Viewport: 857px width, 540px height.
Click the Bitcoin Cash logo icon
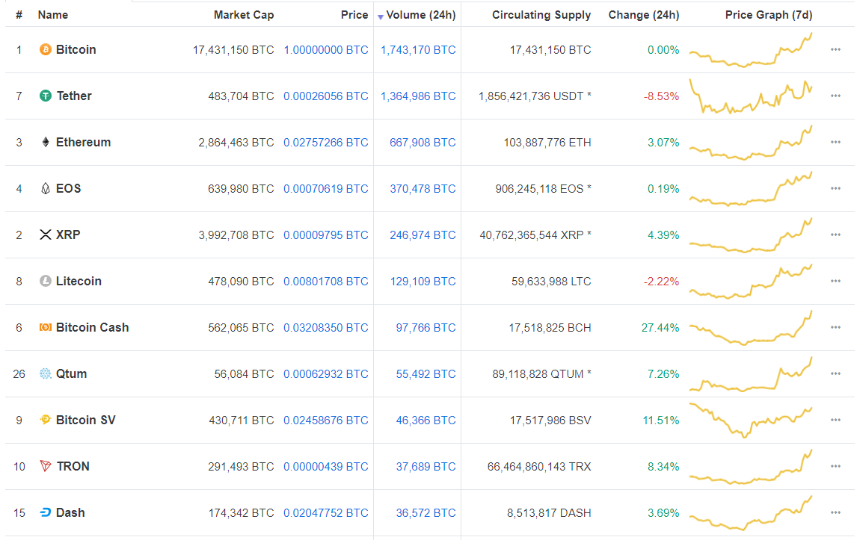pyautogui.click(x=46, y=328)
